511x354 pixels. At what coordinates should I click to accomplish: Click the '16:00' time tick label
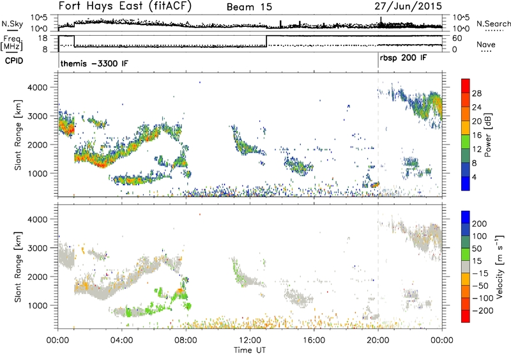tap(314, 341)
